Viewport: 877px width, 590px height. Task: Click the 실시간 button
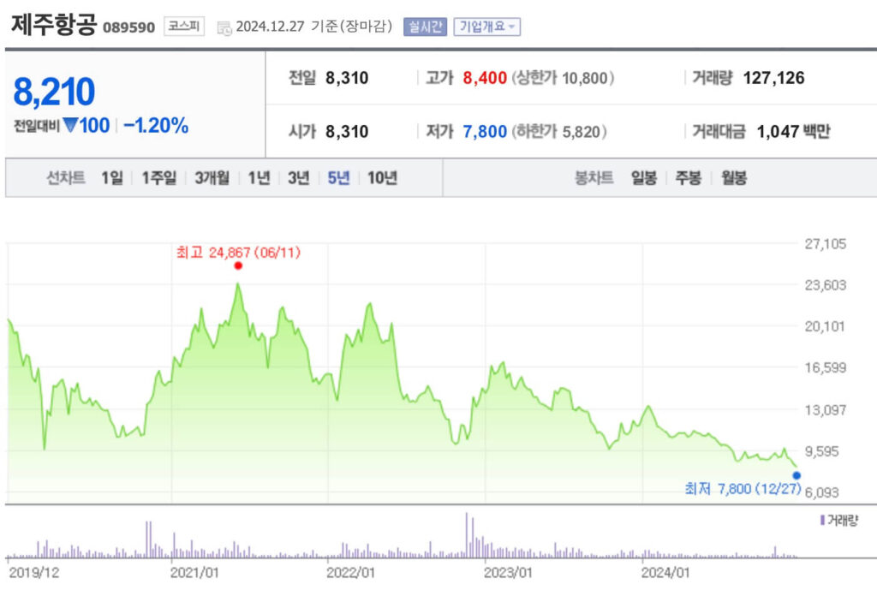(425, 27)
